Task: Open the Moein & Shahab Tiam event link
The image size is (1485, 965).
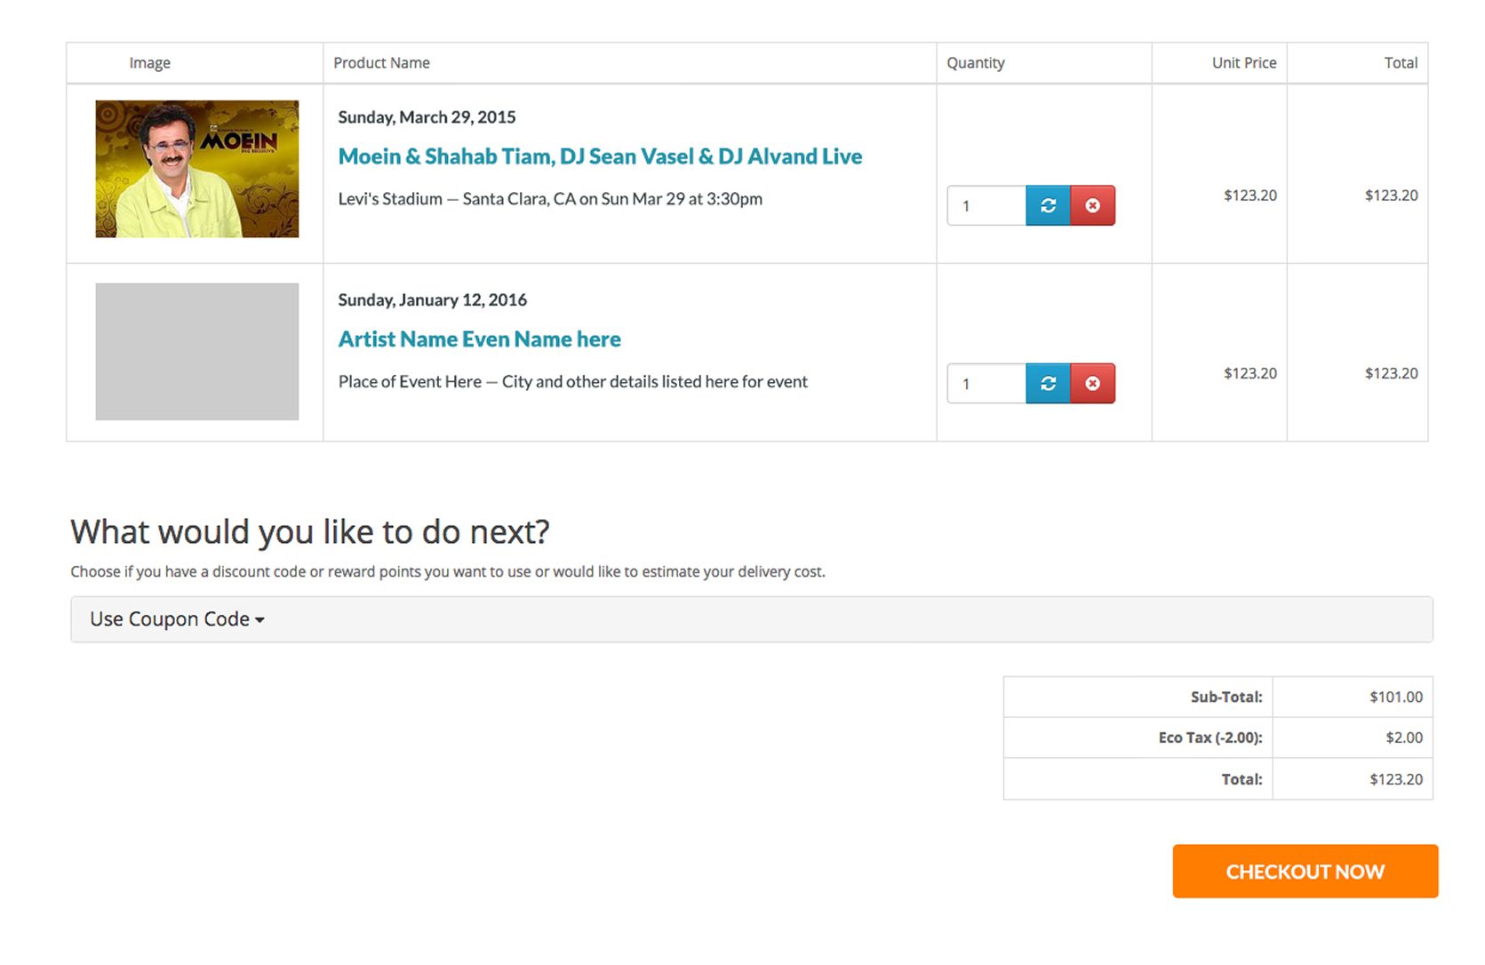Action: [600, 156]
